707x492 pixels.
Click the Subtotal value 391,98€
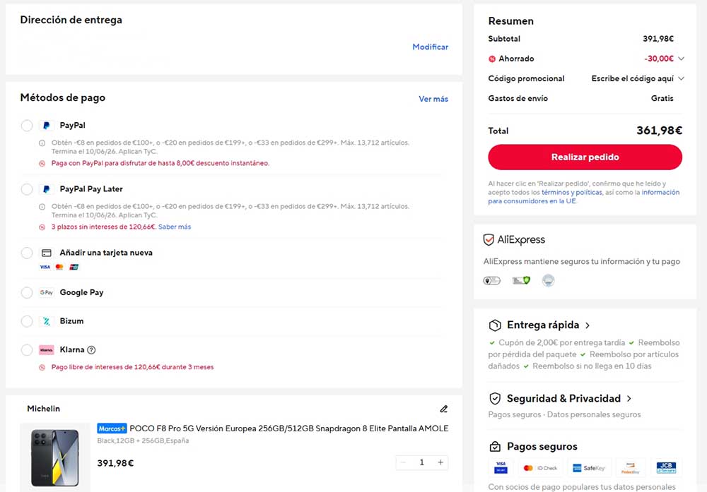coord(658,39)
